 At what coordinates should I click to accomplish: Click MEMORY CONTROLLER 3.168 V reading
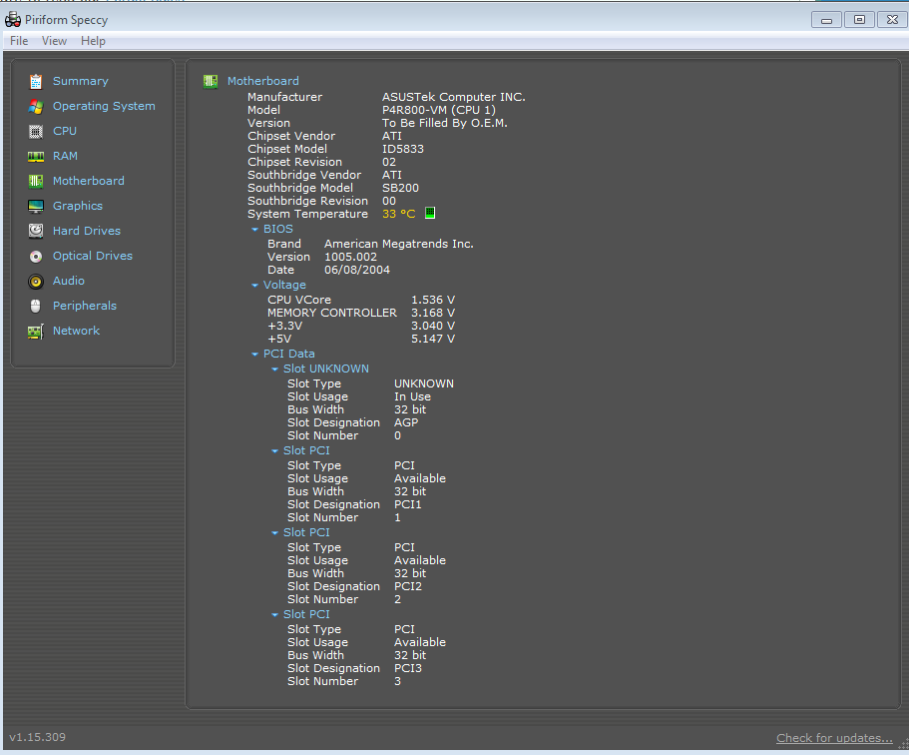(433, 313)
